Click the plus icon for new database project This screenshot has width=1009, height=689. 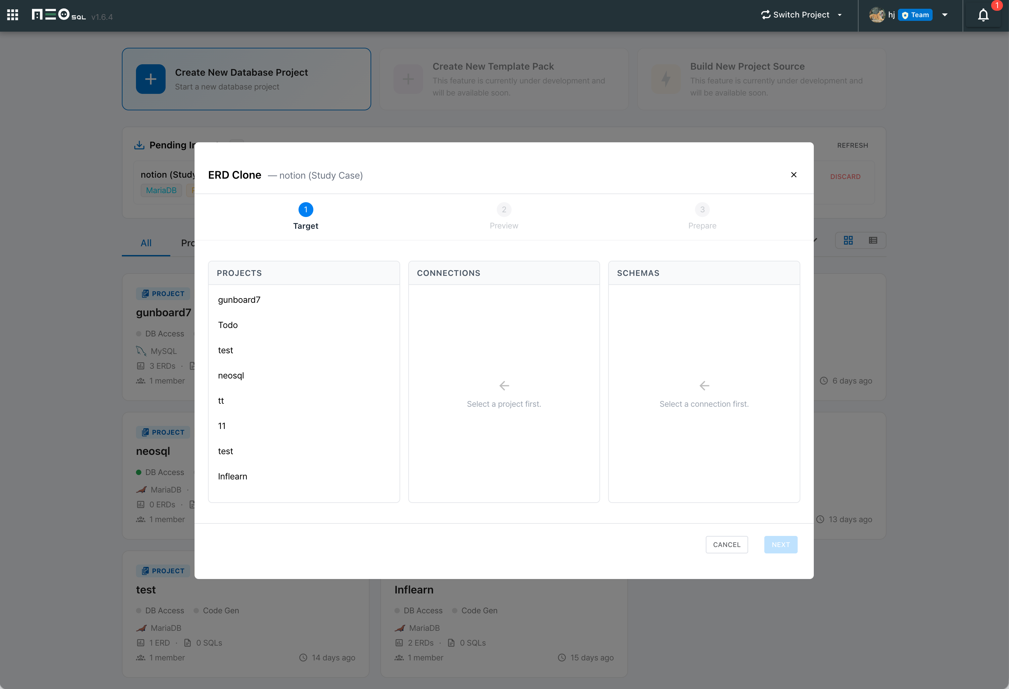(151, 79)
